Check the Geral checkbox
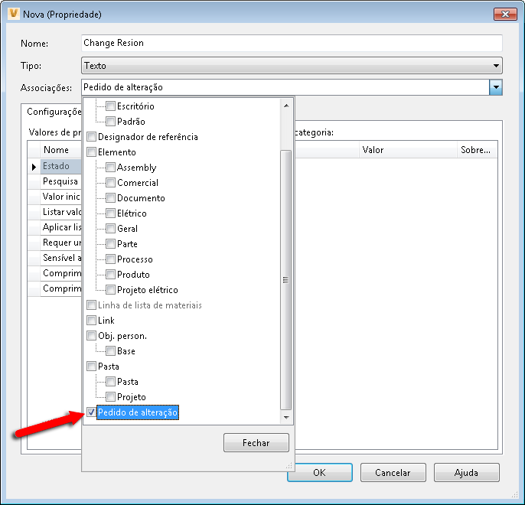525x505 pixels. [110, 229]
